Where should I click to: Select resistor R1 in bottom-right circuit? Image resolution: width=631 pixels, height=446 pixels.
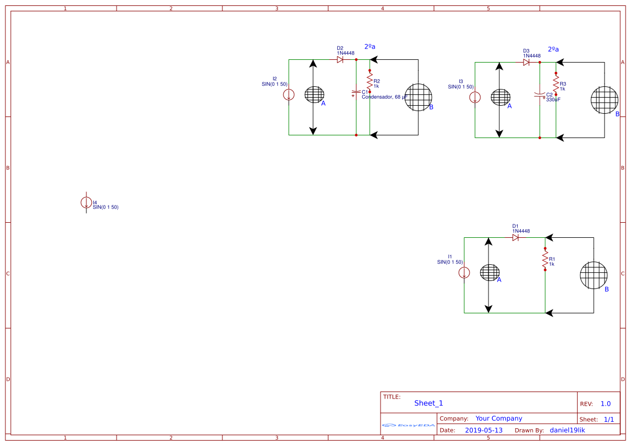pos(545,259)
